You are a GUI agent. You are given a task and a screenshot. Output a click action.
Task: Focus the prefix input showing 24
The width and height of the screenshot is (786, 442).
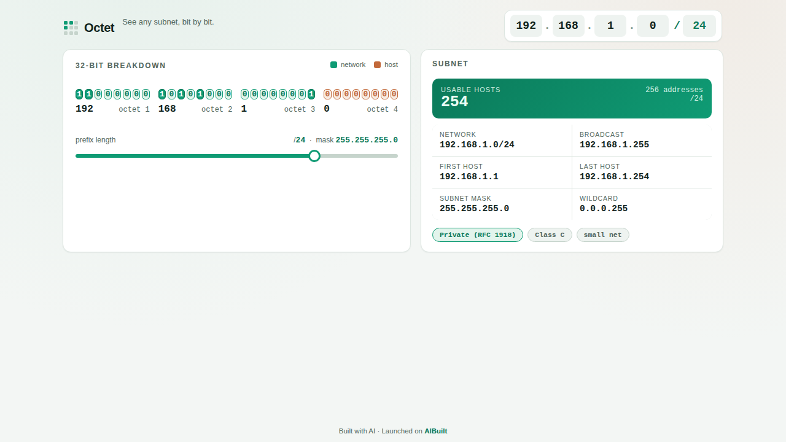click(699, 26)
